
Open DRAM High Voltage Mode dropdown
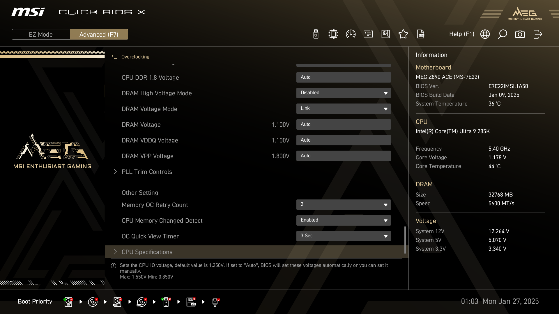tap(343, 93)
